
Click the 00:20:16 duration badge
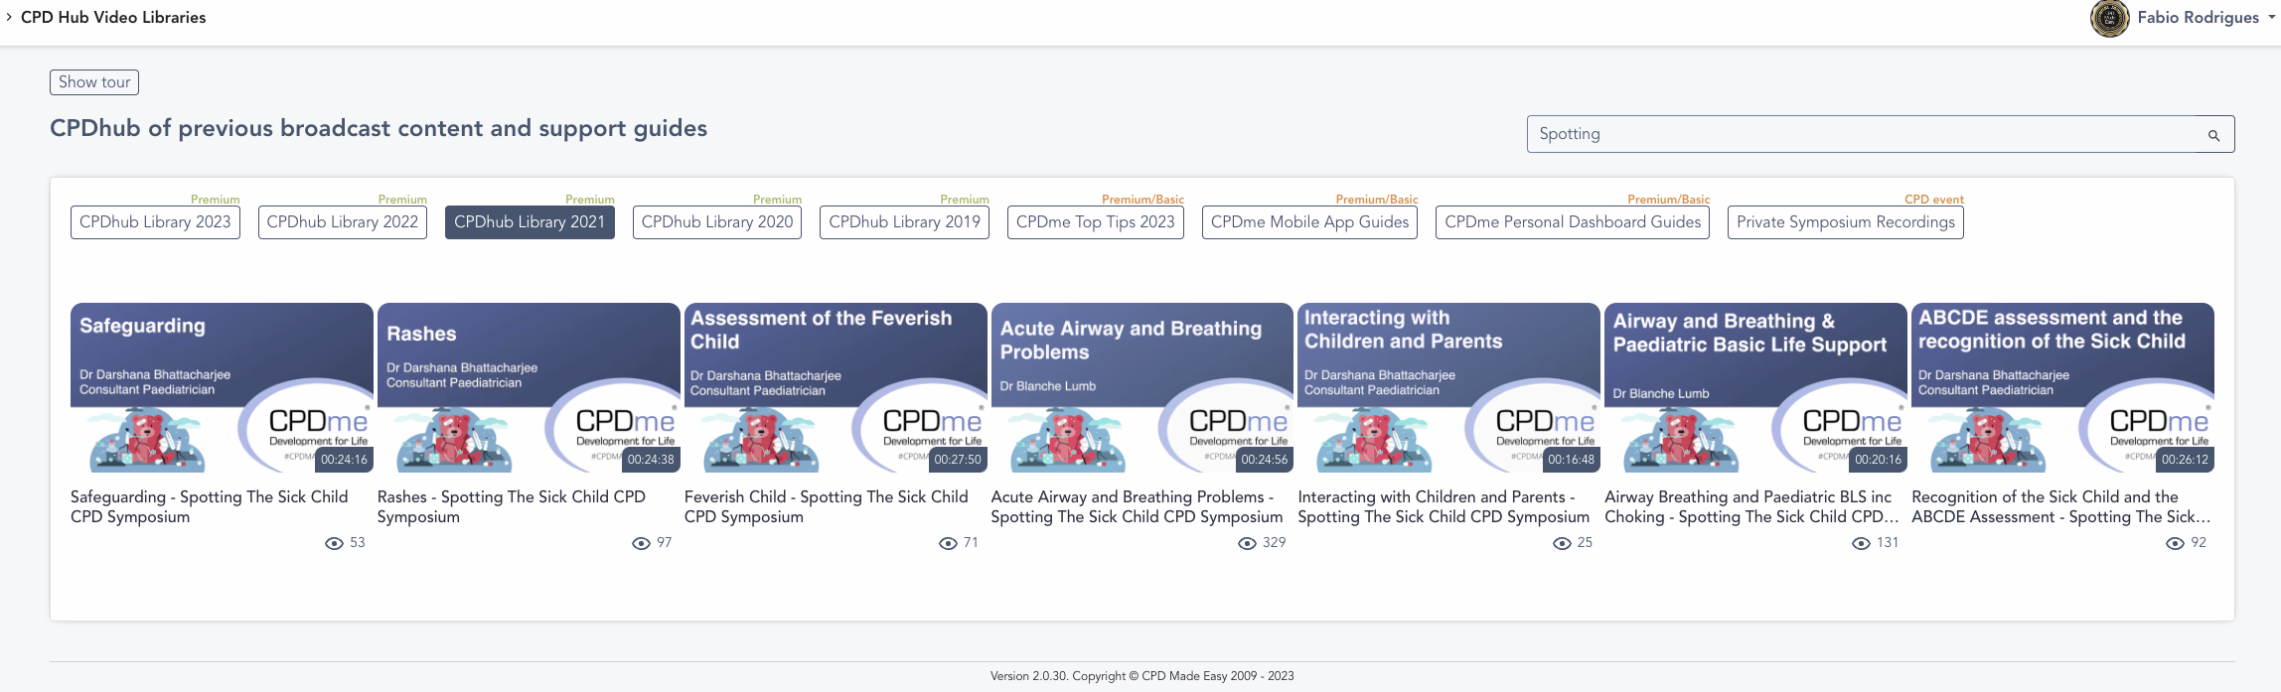point(1879,460)
